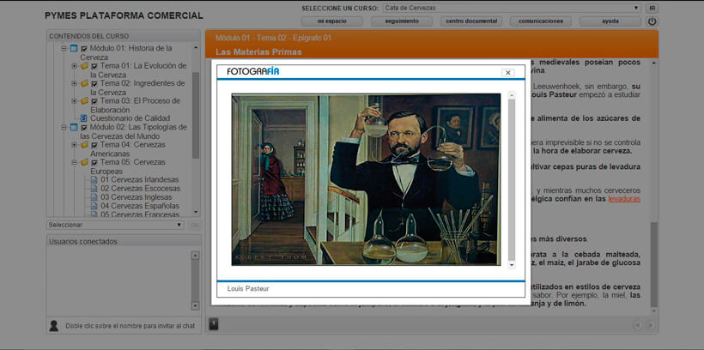
Task: Click up arrow in Usuarios conectados list
Action: tap(195, 256)
